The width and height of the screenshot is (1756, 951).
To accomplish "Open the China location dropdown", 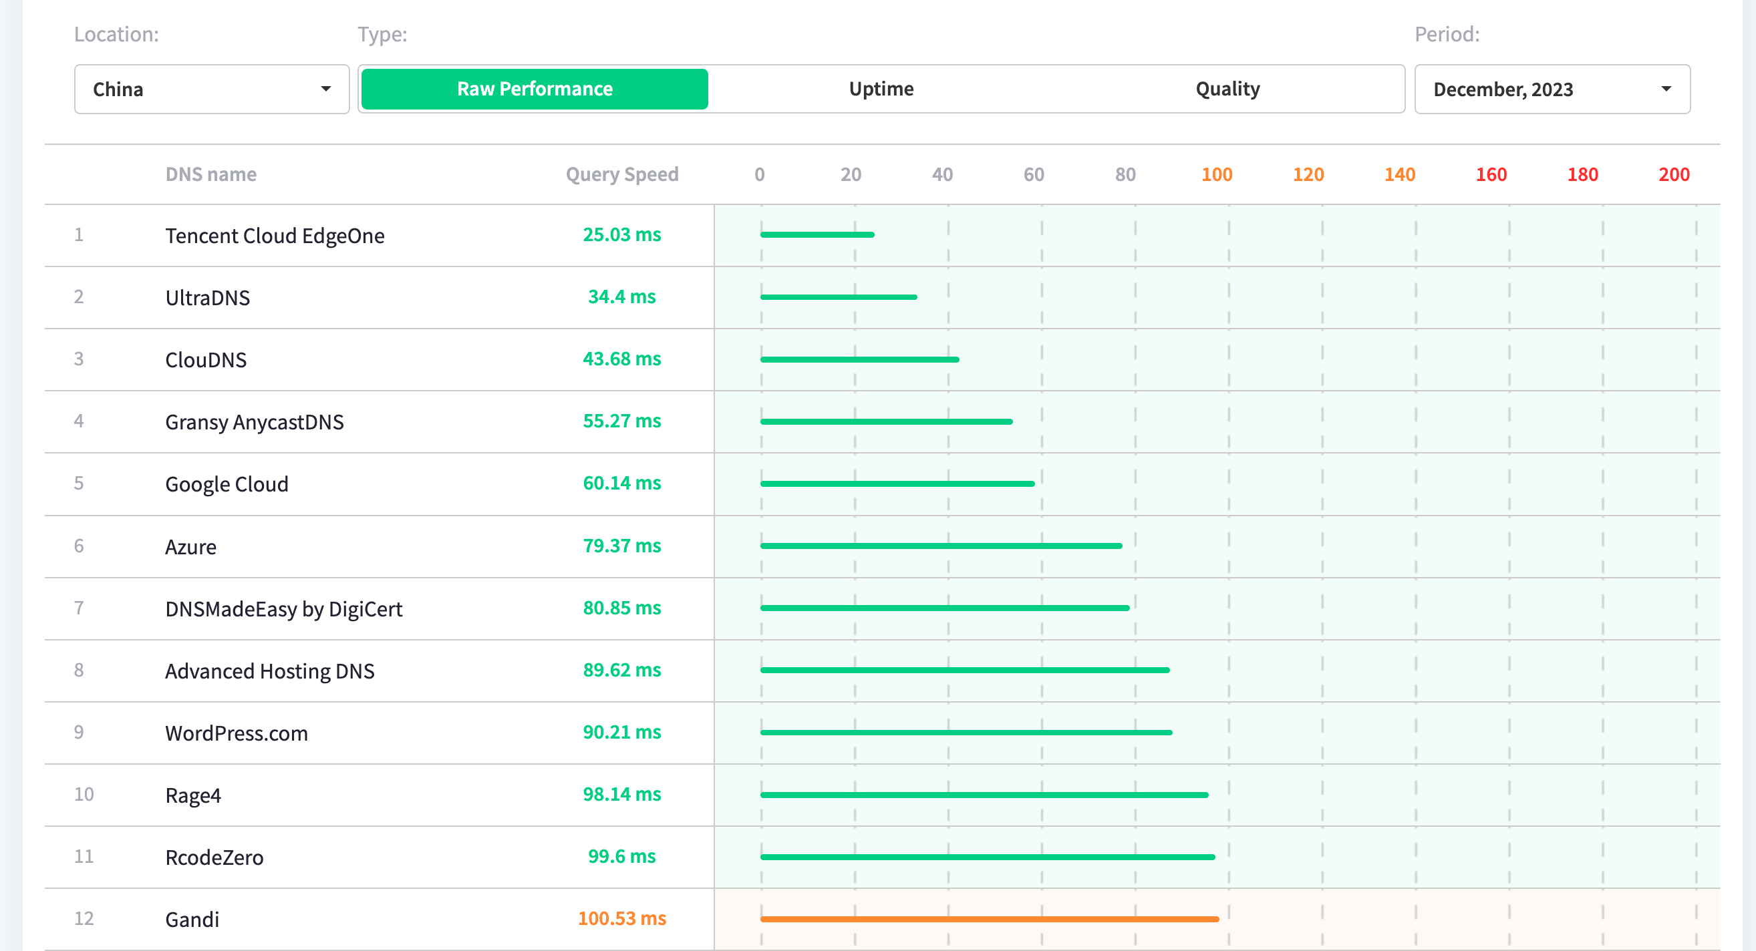I will pos(211,89).
